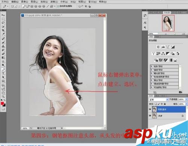Toggle the 自动添加/删除 checkbox
Viewport: 188px width, 146px height.
point(58,6)
